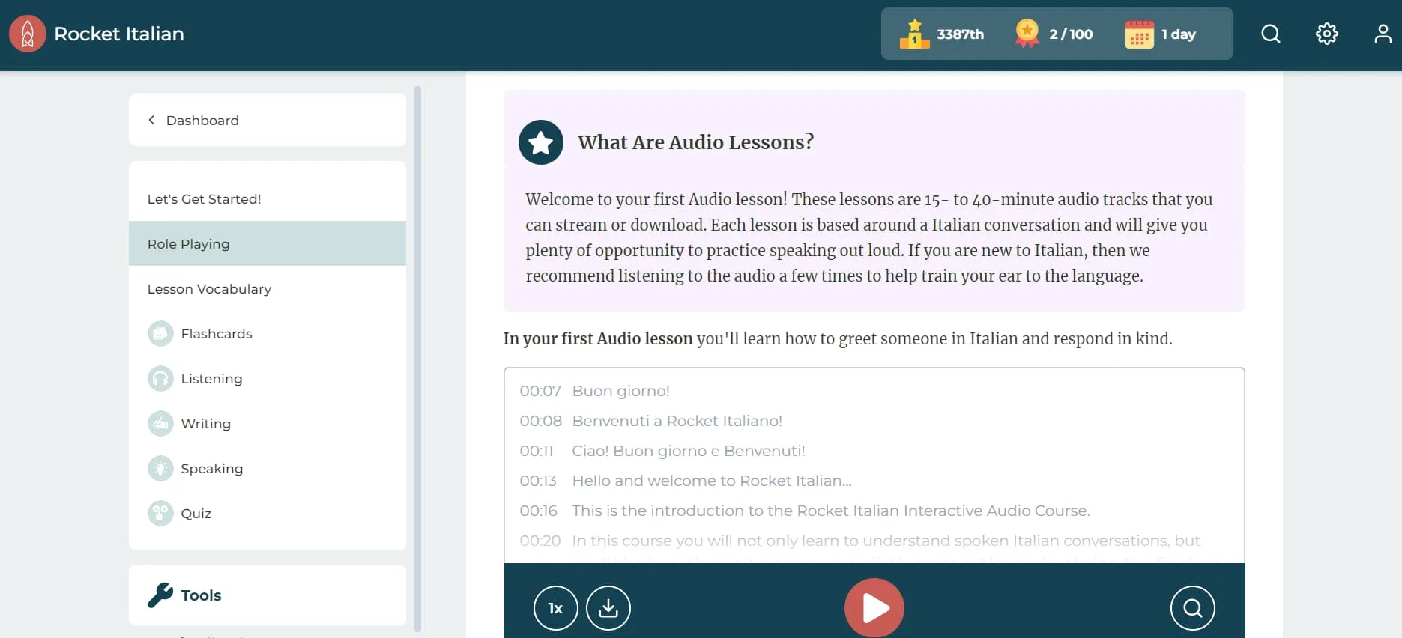1402x638 pixels.
Task: Jump to transcript line at 00:11
Action: [x=688, y=451]
